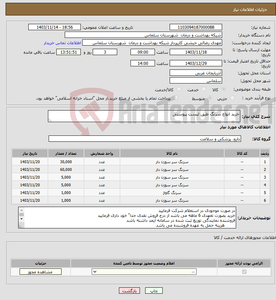This screenshot has width=276, height=300.
Task: Click the resize grip of توضیحات خریدار box
Action: (x=20, y=226)
